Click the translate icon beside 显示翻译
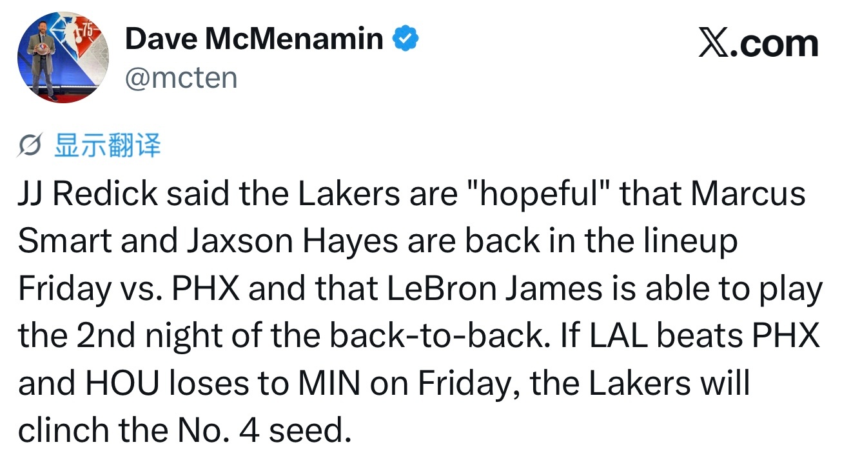The height and width of the screenshot is (469, 851). pos(32,148)
